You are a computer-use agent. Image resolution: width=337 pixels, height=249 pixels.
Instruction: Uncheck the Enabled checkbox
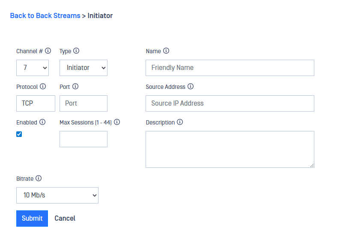(19, 134)
